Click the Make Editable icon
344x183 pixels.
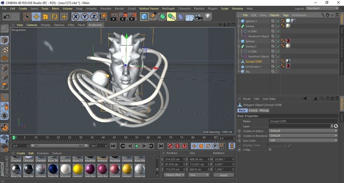click(x=4, y=29)
